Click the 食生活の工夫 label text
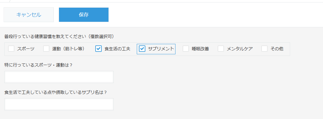This screenshot has width=323, height=119. point(117,49)
